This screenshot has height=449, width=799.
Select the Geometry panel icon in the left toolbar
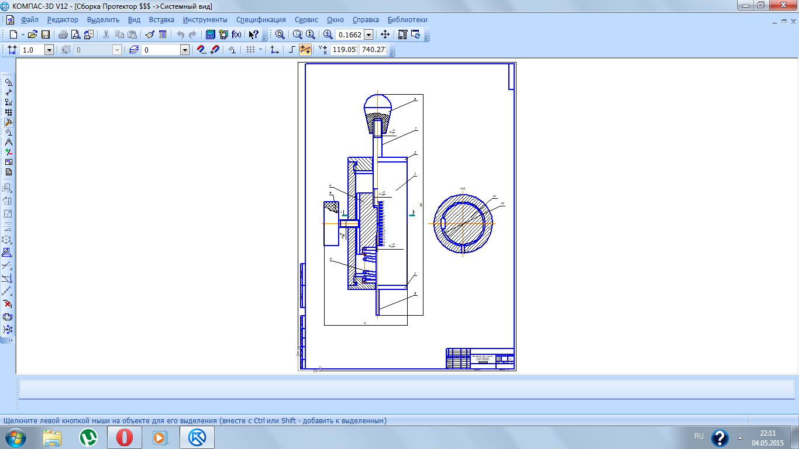8,82
